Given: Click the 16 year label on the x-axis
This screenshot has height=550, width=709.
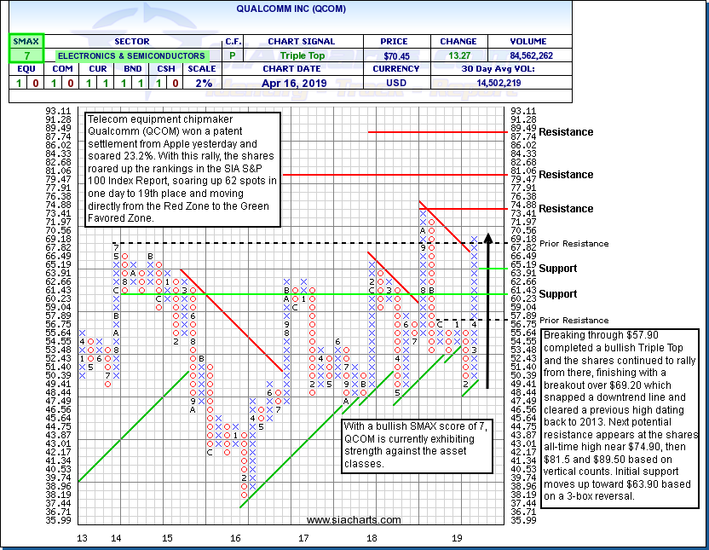Looking at the screenshot, I should point(235,538).
